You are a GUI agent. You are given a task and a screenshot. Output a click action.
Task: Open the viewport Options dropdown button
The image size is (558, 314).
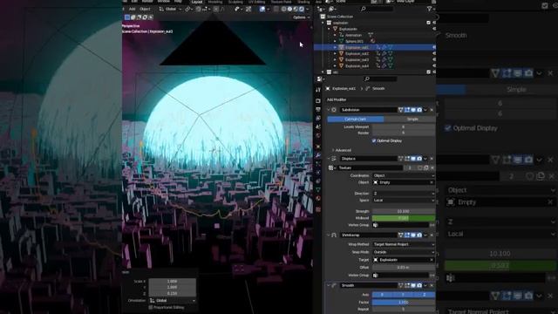[x=301, y=17]
